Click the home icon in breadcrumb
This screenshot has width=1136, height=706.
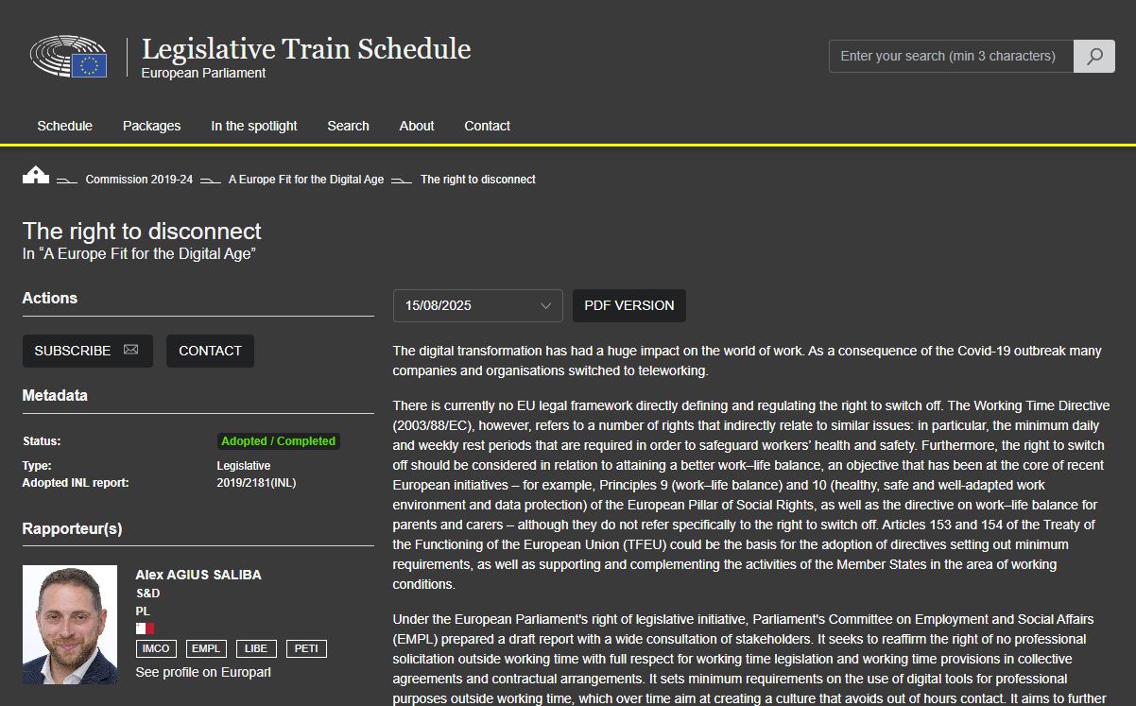click(35, 176)
